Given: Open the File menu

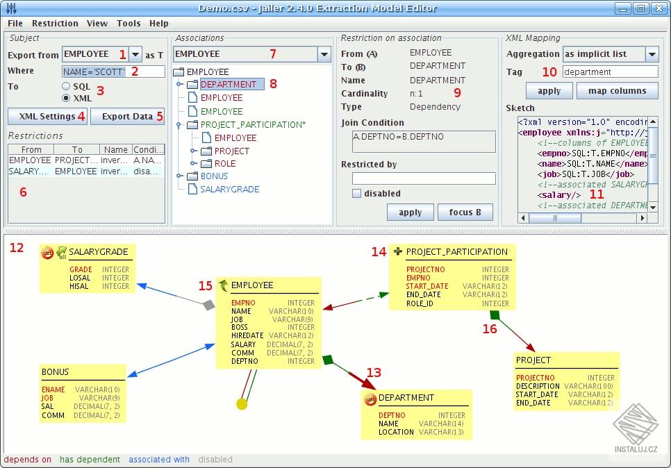Looking at the screenshot, I should (15, 23).
